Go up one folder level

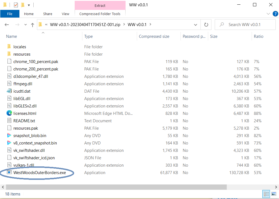click(32, 25)
